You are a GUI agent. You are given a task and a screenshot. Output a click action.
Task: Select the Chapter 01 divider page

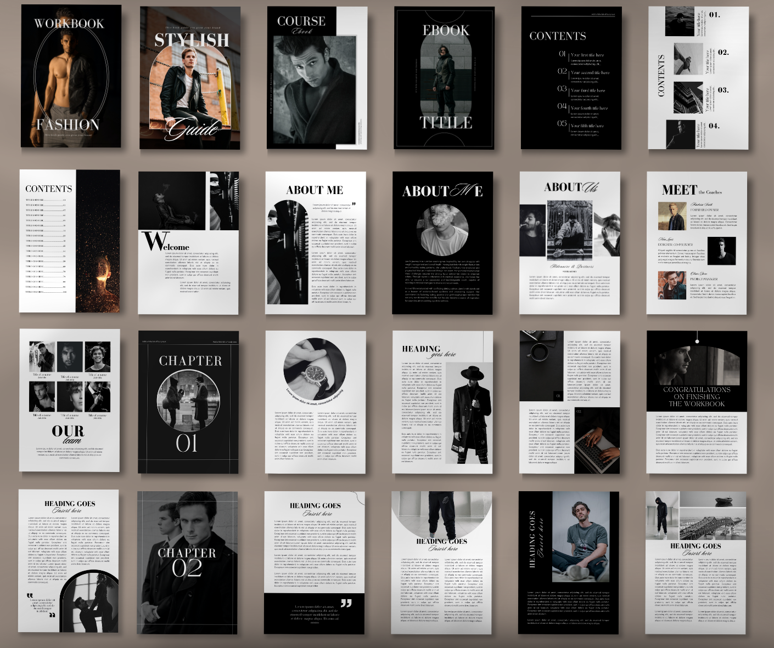click(x=188, y=402)
